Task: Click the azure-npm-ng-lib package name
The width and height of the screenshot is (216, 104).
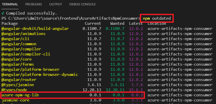Action: (20, 95)
